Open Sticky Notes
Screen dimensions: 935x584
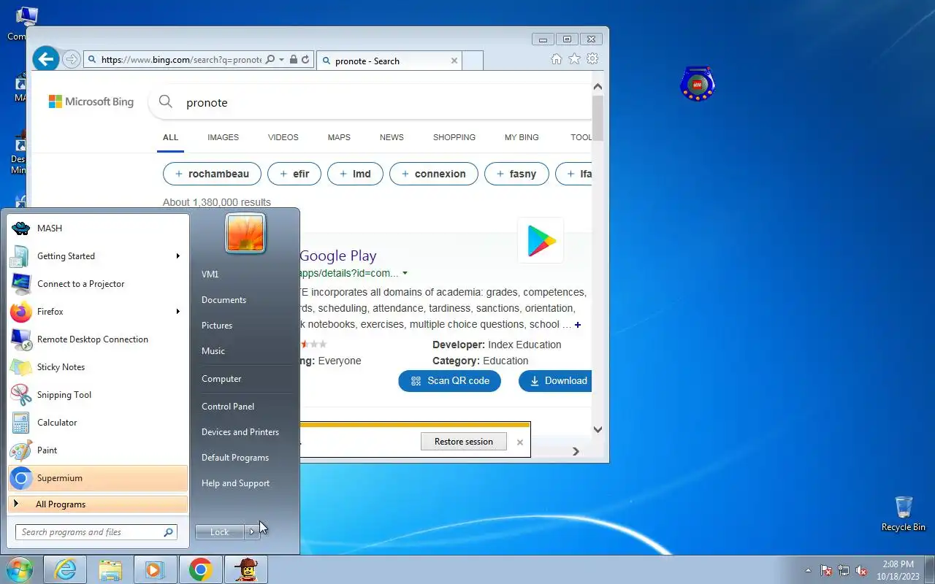[x=98, y=367]
